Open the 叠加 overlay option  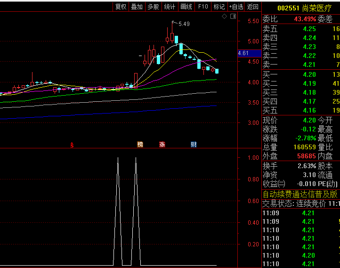pyautogui.click(x=137, y=7)
